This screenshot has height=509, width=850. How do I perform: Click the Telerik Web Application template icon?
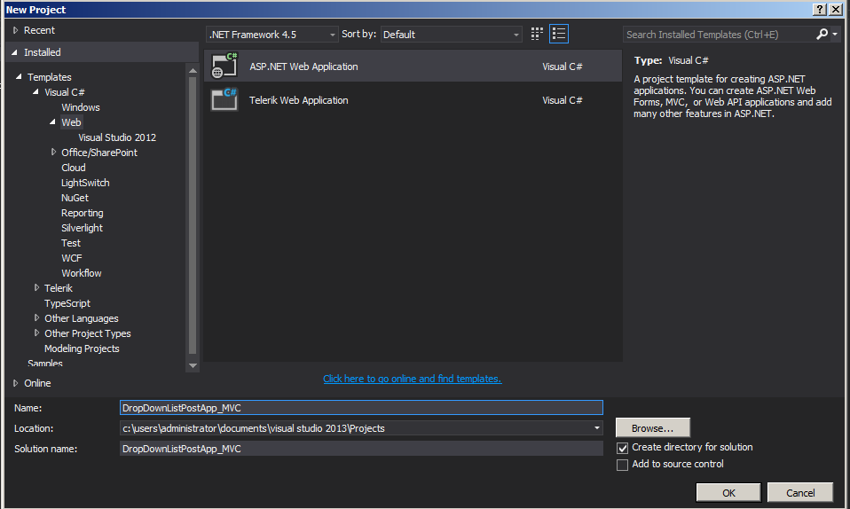(x=224, y=99)
